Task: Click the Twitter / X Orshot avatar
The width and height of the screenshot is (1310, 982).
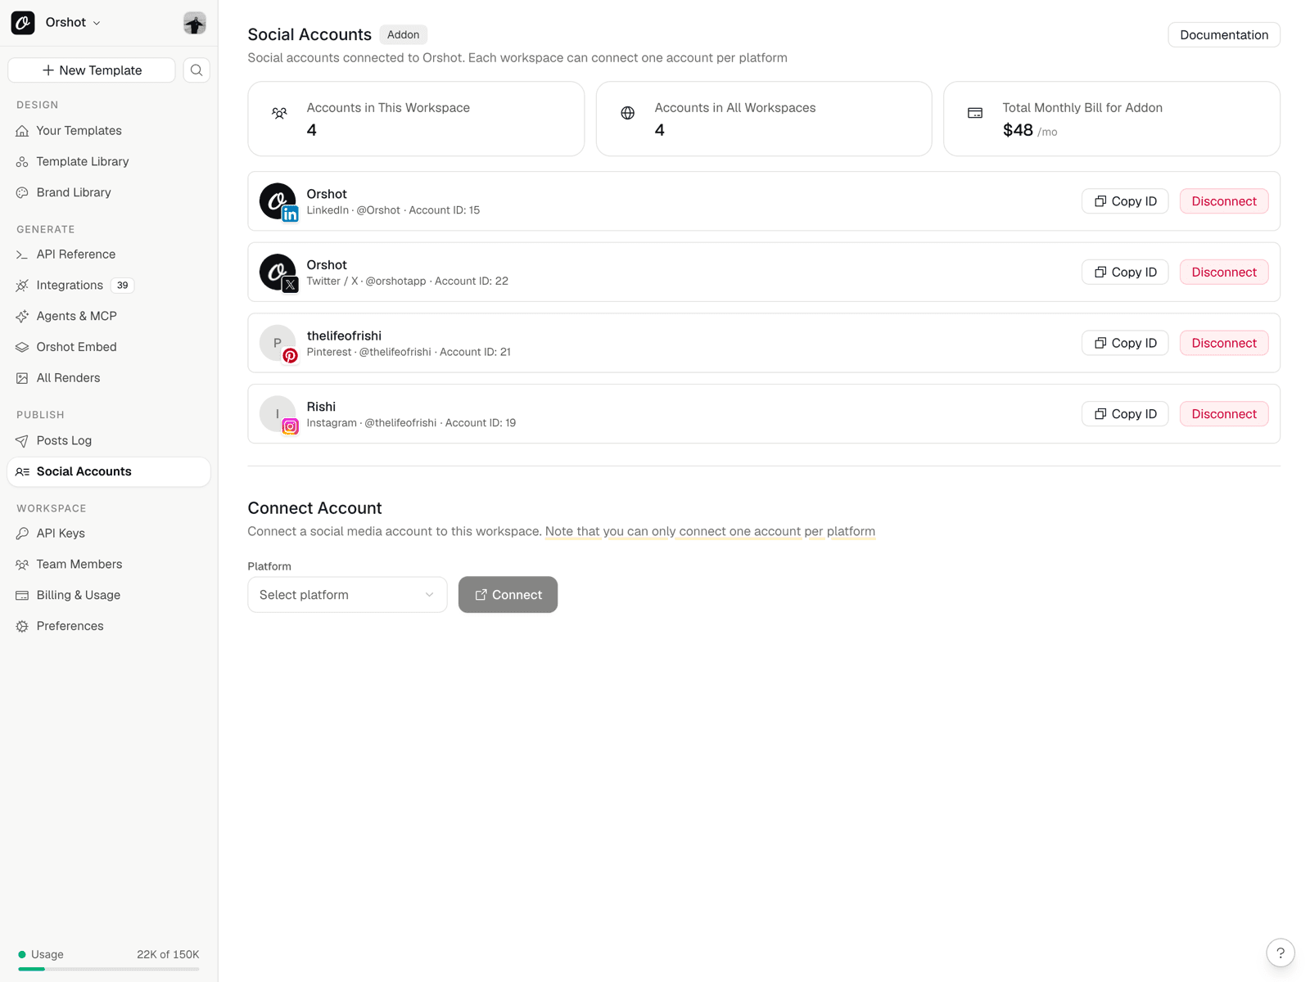Action: 278,273
